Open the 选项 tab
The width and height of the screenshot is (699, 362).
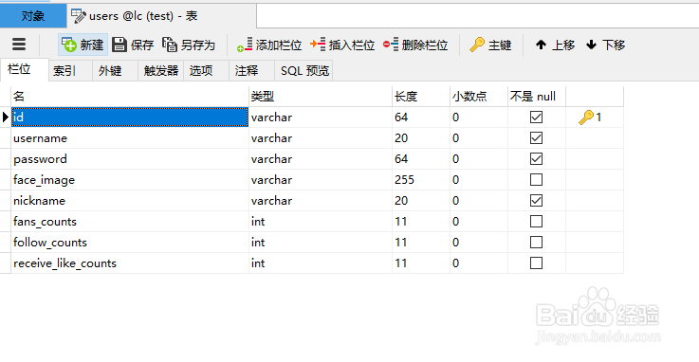click(x=207, y=70)
